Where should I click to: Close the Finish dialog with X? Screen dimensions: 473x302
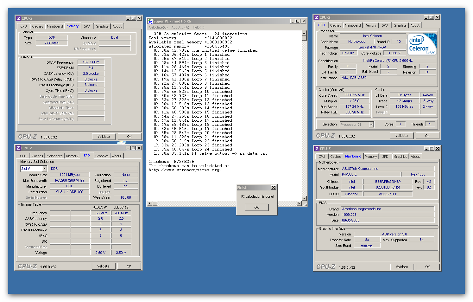pyautogui.click(x=274, y=188)
